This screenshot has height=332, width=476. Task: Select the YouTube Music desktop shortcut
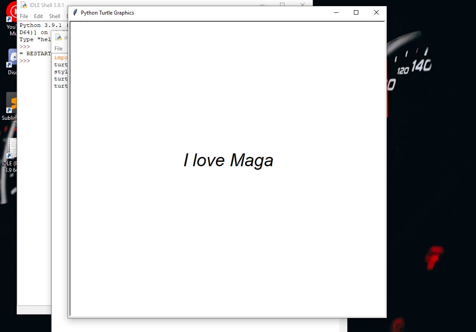[x=12, y=18]
